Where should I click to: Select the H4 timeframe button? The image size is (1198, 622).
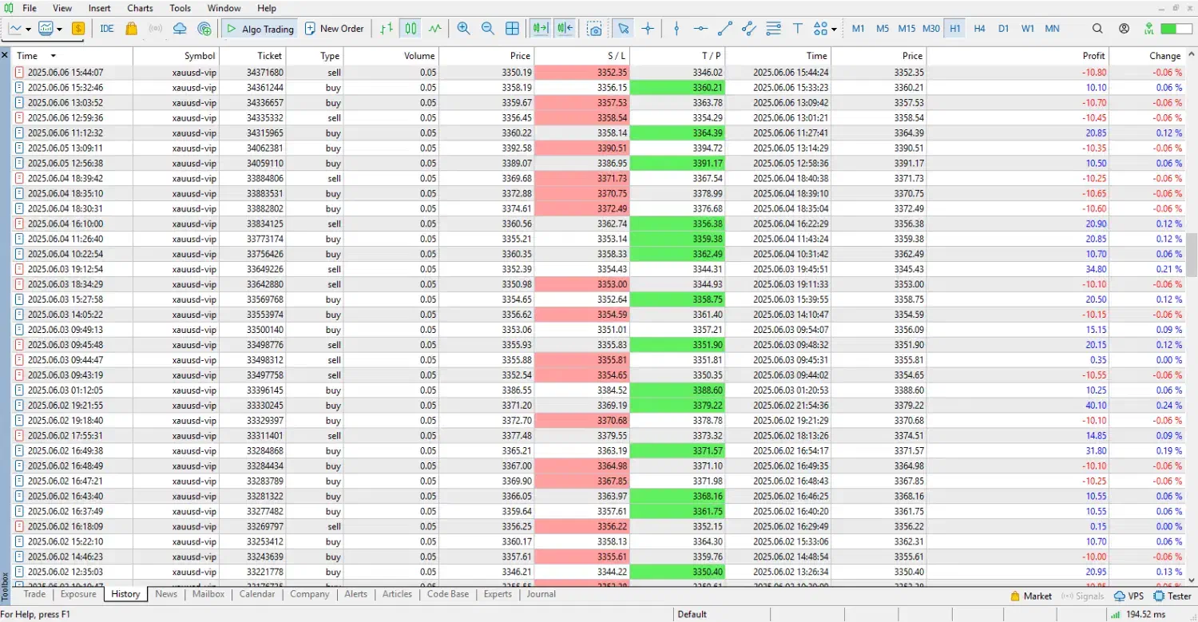click(x=979, y=29)
